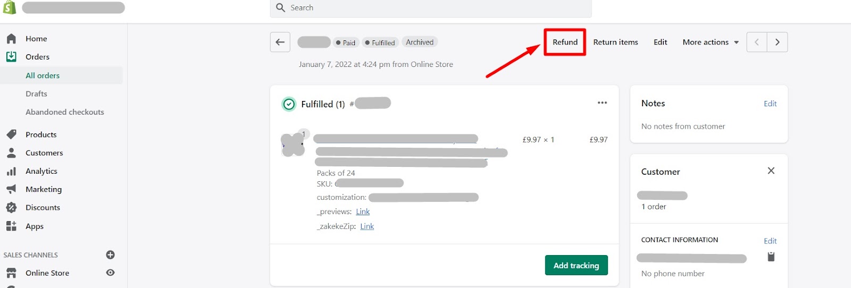Open Analytics via bar chart icon
The width and height of the screenshot is (851, 288).
coord(11,171)
